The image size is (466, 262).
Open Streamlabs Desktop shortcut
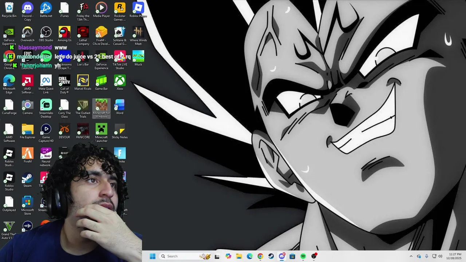pos(46,109)
